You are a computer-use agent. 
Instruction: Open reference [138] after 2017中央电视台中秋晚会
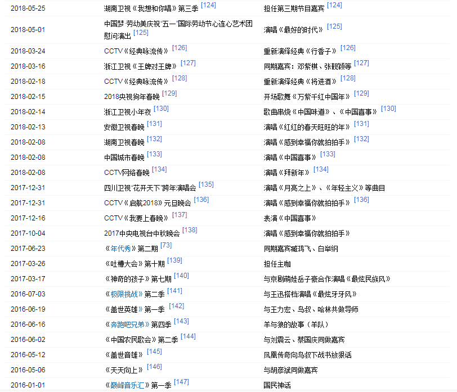190,230
